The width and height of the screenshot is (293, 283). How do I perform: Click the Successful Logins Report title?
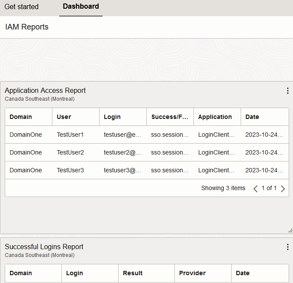coord(44,247)
